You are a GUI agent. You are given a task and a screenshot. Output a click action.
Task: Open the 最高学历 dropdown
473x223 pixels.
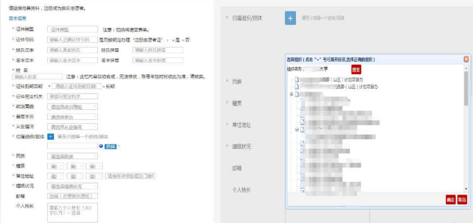coord(72,117)
